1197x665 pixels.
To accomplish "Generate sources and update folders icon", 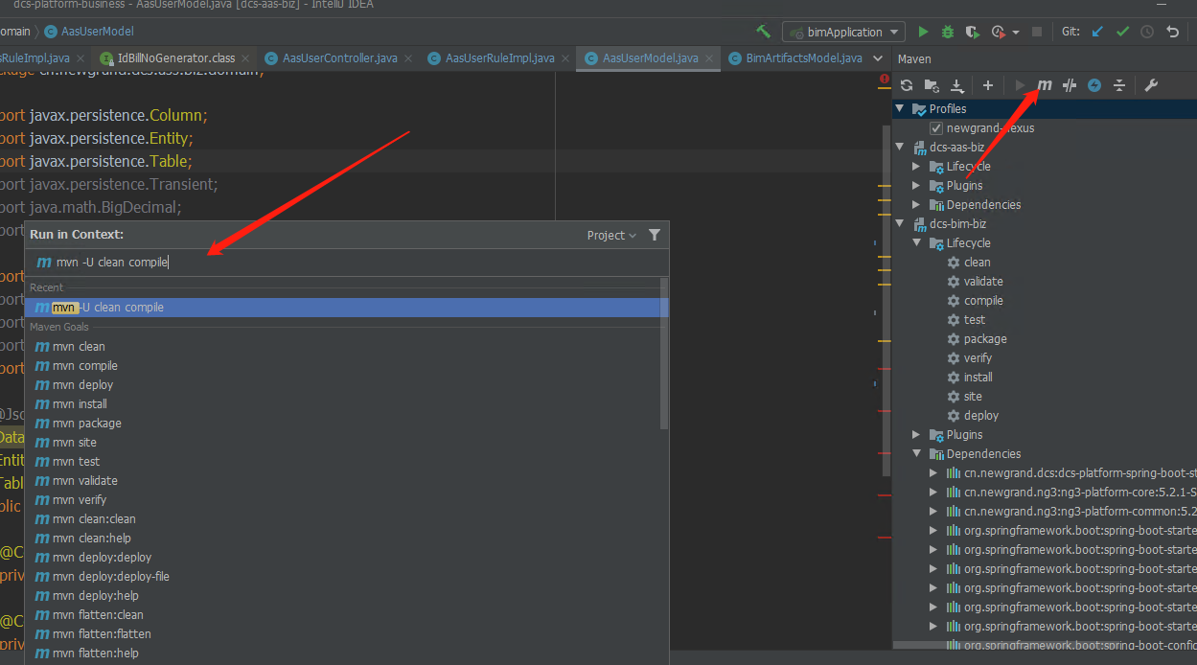I will tap(932, 85).
